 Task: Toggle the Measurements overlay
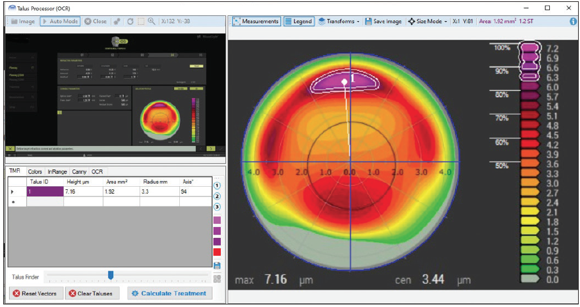point(256,21)
